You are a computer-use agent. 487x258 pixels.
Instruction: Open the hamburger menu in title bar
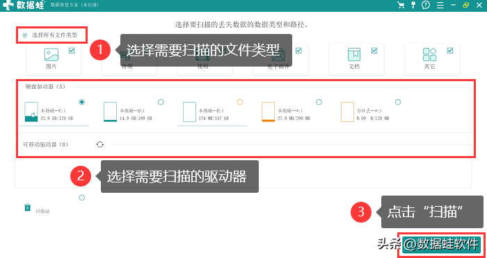(x=440, y=6)
